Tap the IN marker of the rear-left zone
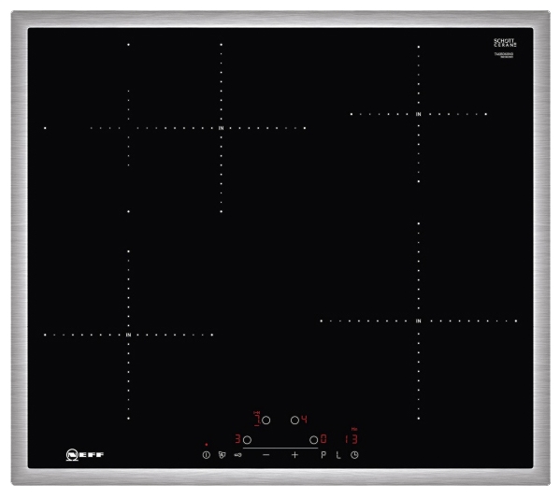Viewport: 560px width, 499px height. 221,128
